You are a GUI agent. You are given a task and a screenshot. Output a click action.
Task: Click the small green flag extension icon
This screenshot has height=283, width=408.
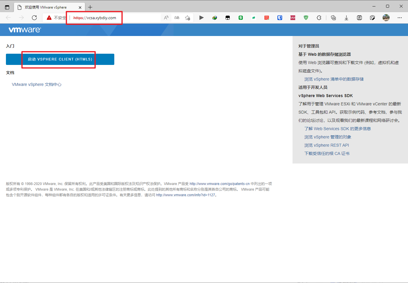tap(254, 18)
